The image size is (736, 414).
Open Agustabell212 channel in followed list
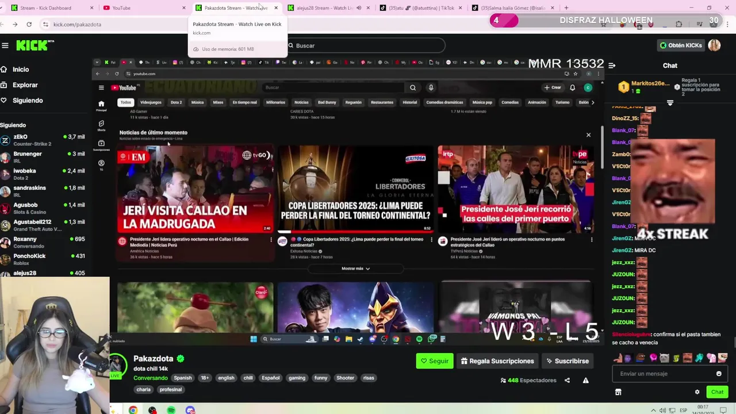pos(43,225)
